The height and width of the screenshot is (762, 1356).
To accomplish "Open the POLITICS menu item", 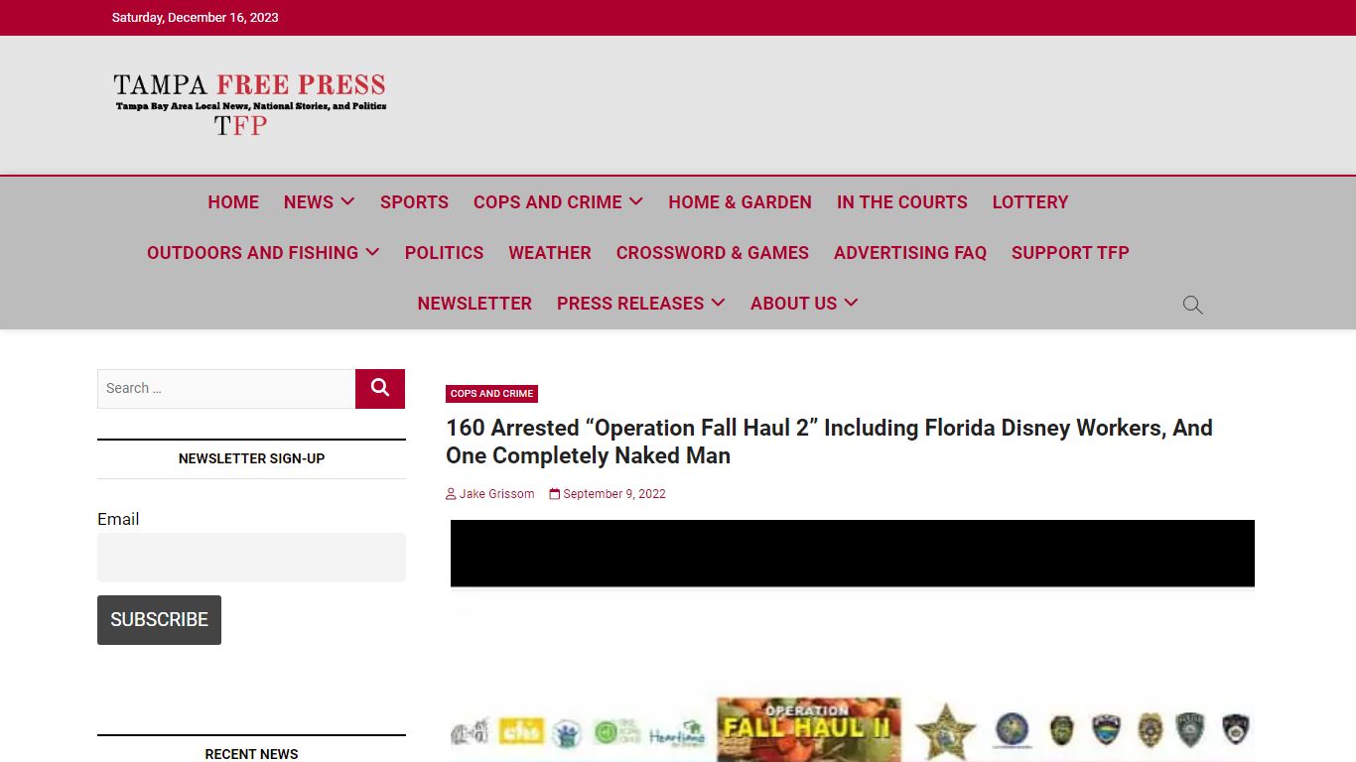I will coord(444,253).
